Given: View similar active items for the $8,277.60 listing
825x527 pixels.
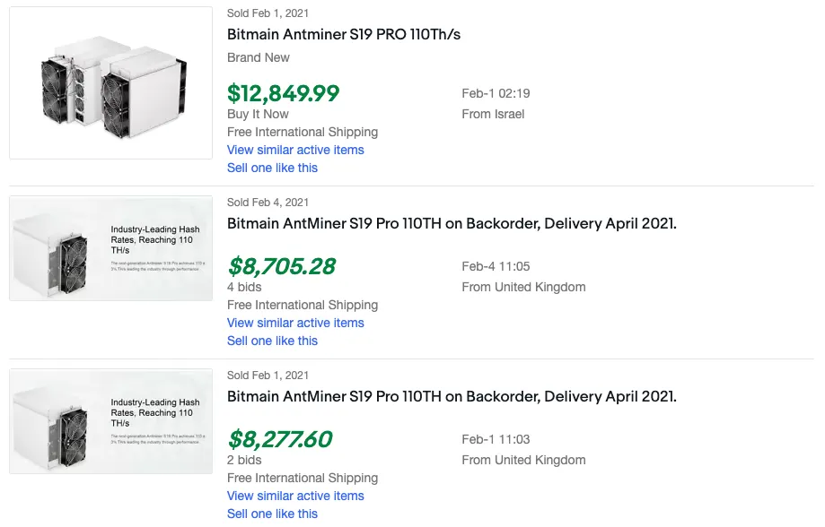Looking at the screenshot, I should pos(295,496).
